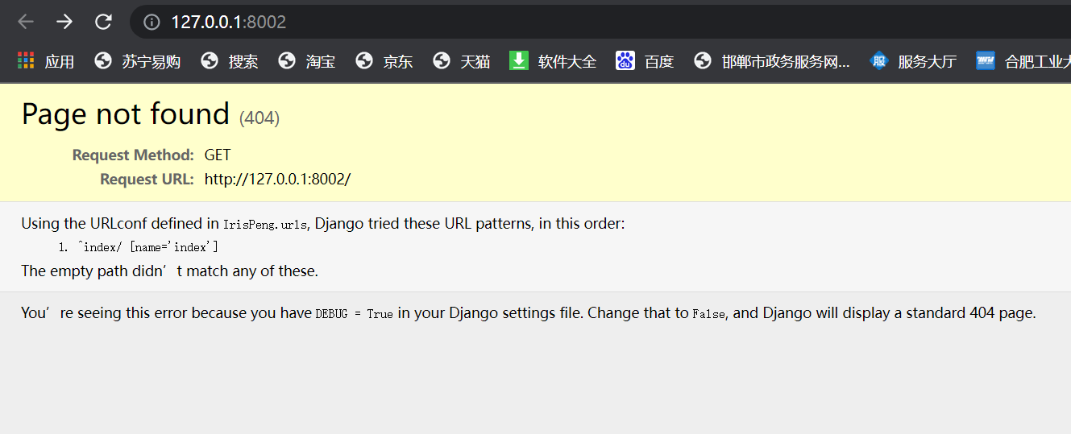The height and width of the screenshot is (434, 1071).
Task: Click the Baidu paw icon
Action: [x=625, y=60]
